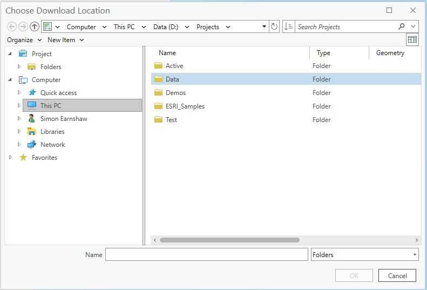Click into the Name input field
The width and height of the screenshot is (427, 290).
point(207,254)
